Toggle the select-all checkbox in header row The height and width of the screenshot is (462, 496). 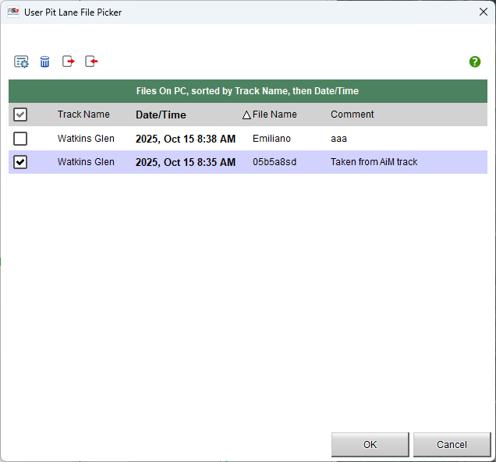pos(21,115)
